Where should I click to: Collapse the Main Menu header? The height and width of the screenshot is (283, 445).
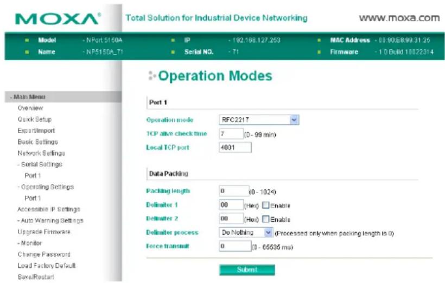click(x=63, y=97)
